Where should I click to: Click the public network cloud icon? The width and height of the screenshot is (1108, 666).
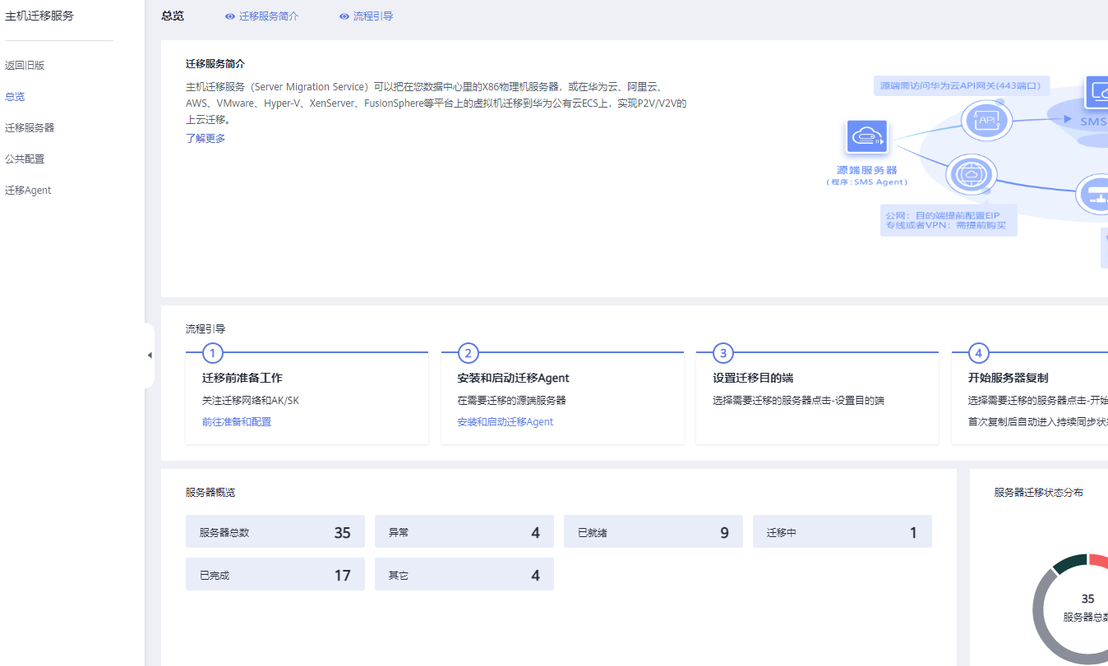(x=972, y=175)
